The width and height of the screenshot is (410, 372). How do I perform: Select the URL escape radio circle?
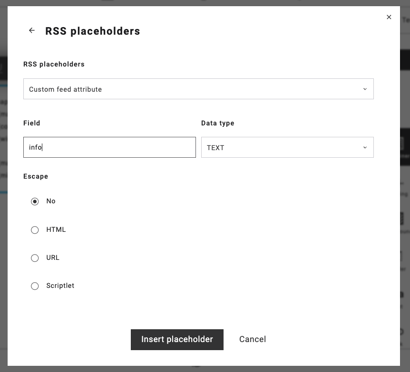click(x=35, y=258)
